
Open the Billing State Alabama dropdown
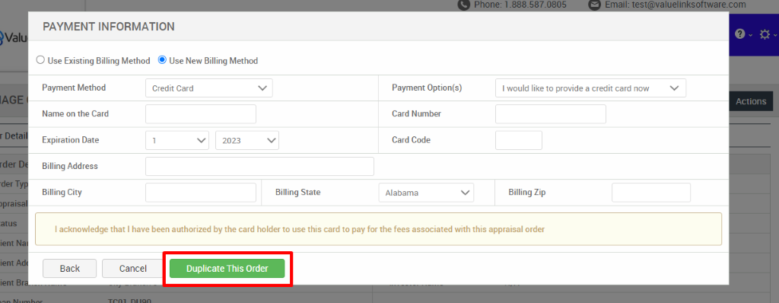point(426,193)
